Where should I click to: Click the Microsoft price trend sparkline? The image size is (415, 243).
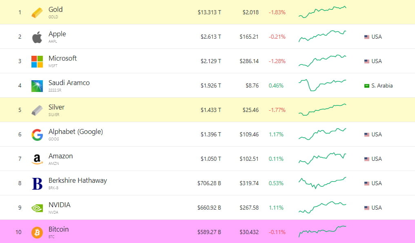pyautogui.click(x=322, y=61)
